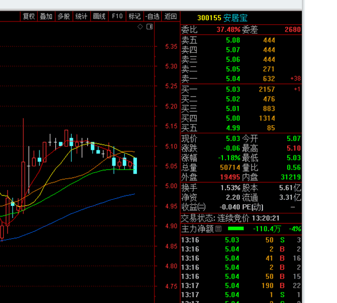Open the 统计 statistics tool
This screenshot has height=303, width=337.
click(x=82, y=16)
